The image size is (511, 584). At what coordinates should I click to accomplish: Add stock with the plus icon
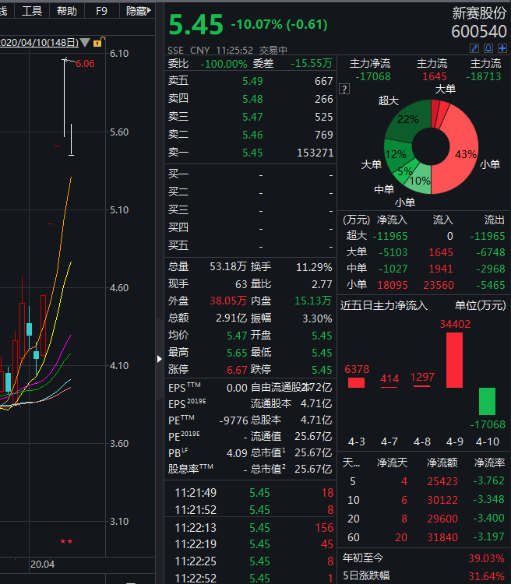click(502, 48)
